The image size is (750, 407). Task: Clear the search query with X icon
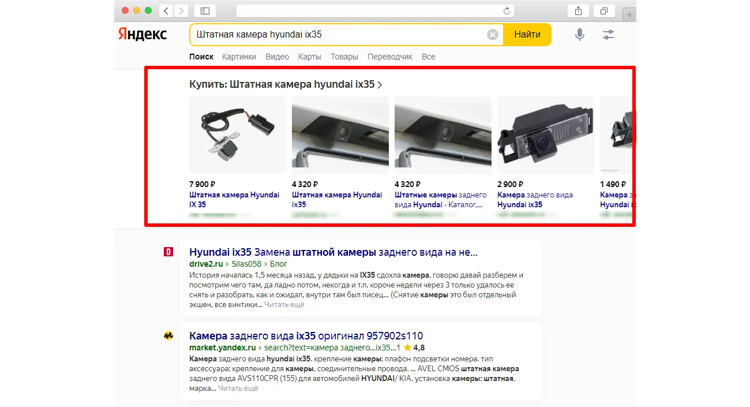[x=493, y=35]
